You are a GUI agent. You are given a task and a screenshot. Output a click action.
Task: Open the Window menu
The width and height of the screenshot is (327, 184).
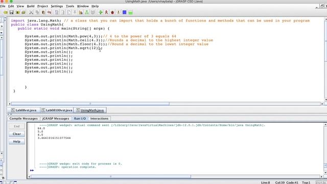[x=83, y=6]
